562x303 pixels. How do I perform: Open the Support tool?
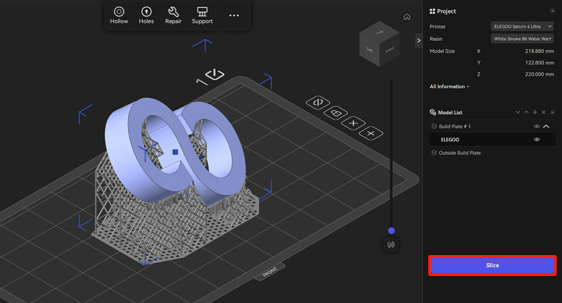(202, 16)
